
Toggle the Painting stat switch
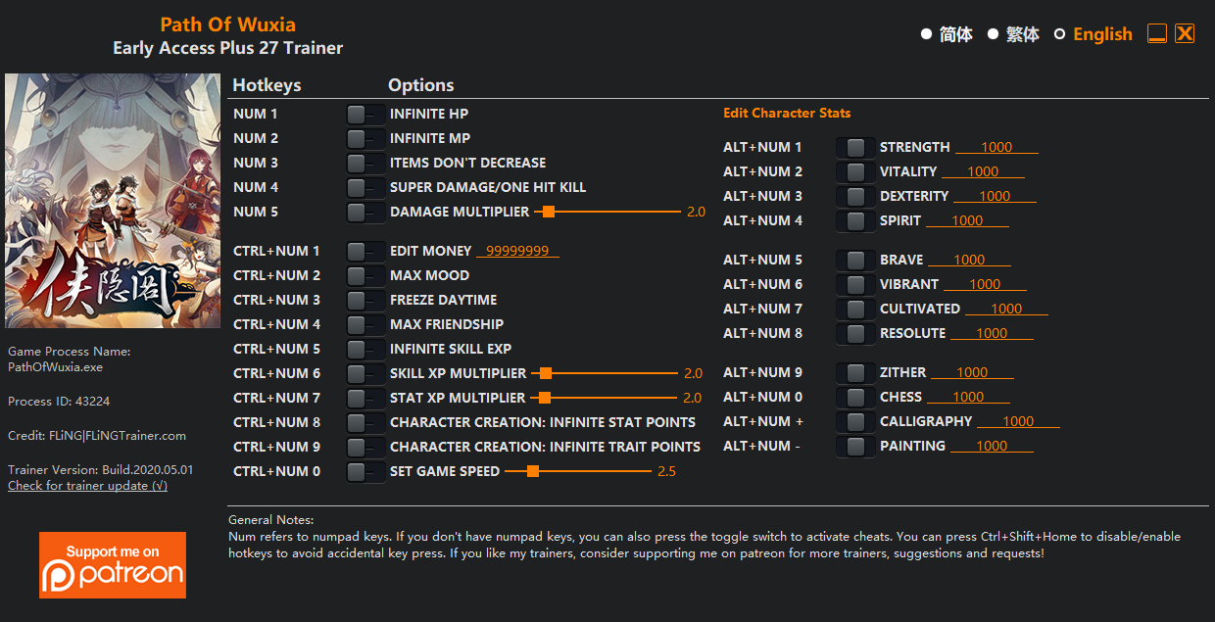pos(855,447)
